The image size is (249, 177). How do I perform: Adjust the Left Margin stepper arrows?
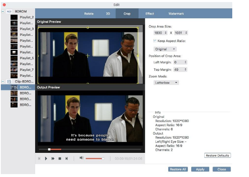click(185, 62)
